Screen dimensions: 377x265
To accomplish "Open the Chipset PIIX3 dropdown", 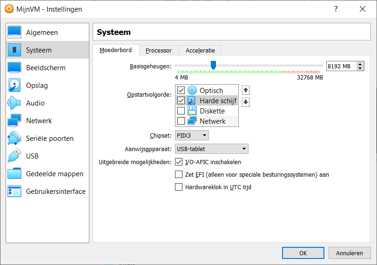I will tap(192, 136).
